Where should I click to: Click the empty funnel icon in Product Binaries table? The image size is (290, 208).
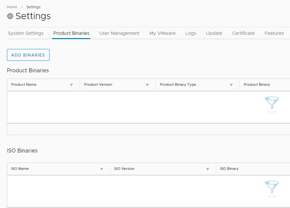click(x=272, y=104)
